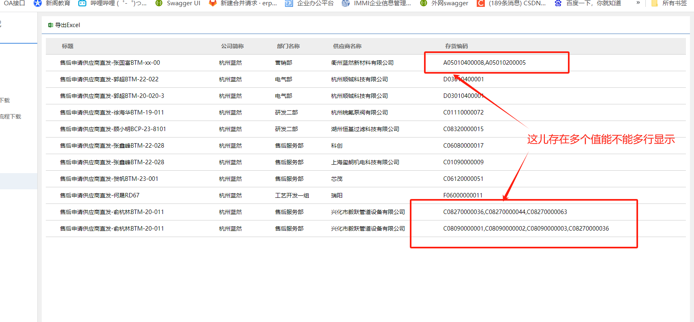Expand the hidden bookmarks overflow chevron
Screen dimensions: 694x322
click(638, 3)
